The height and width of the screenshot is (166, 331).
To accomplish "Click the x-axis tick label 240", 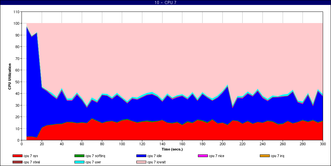I will (x=262, y=144).
